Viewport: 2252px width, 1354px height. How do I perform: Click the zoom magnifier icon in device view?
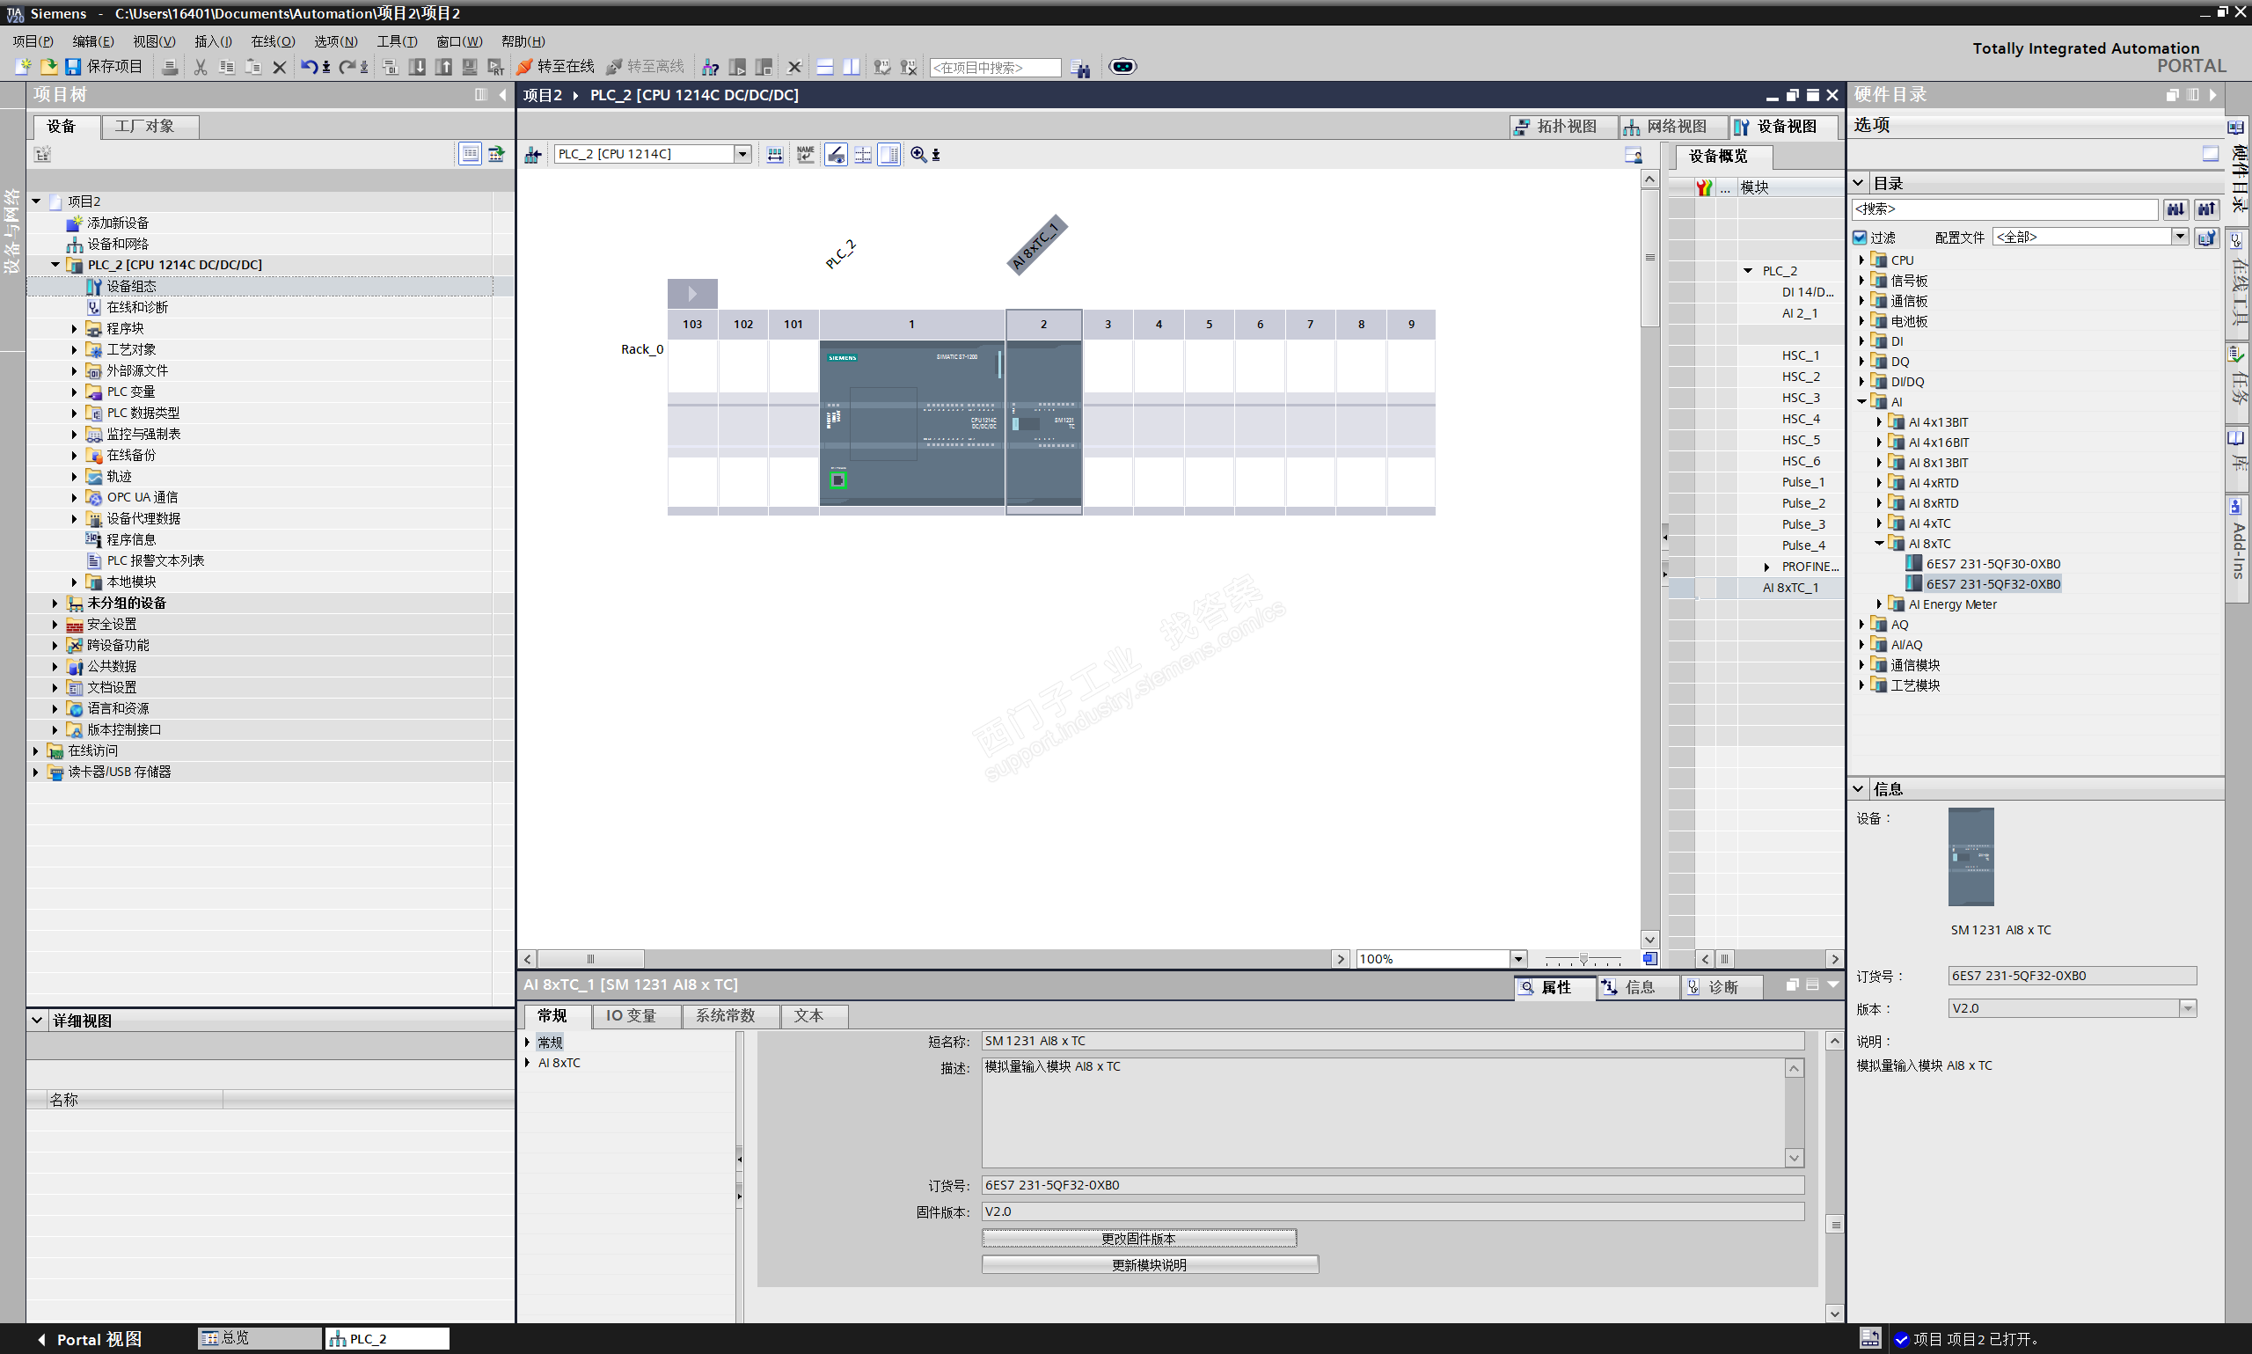pyautogui.click(x=918, y=154)
